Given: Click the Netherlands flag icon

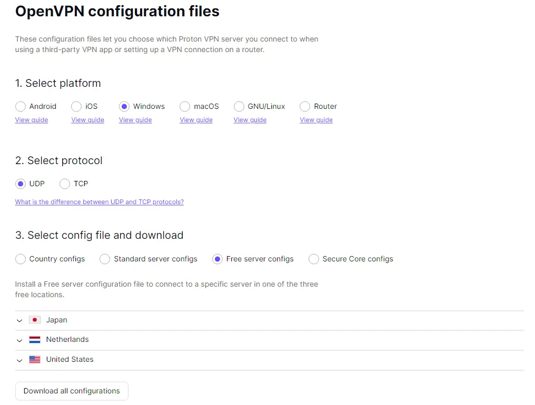Looking at the screenshot, I should (x=35, y=340).
